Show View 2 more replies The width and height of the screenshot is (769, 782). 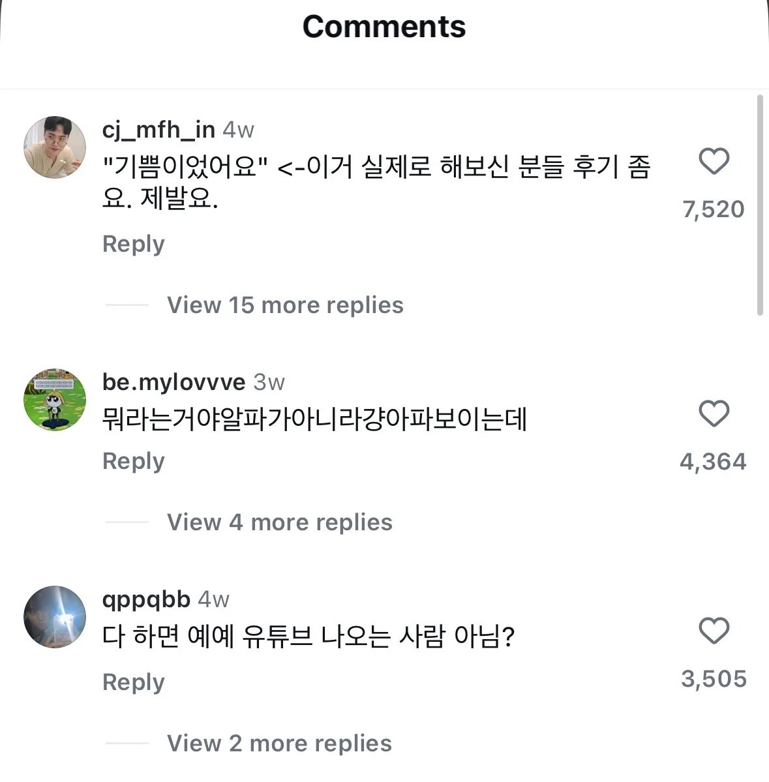point(279,744)
